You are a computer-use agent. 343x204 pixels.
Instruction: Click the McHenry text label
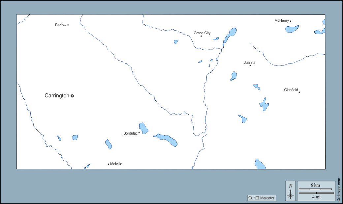282,20
